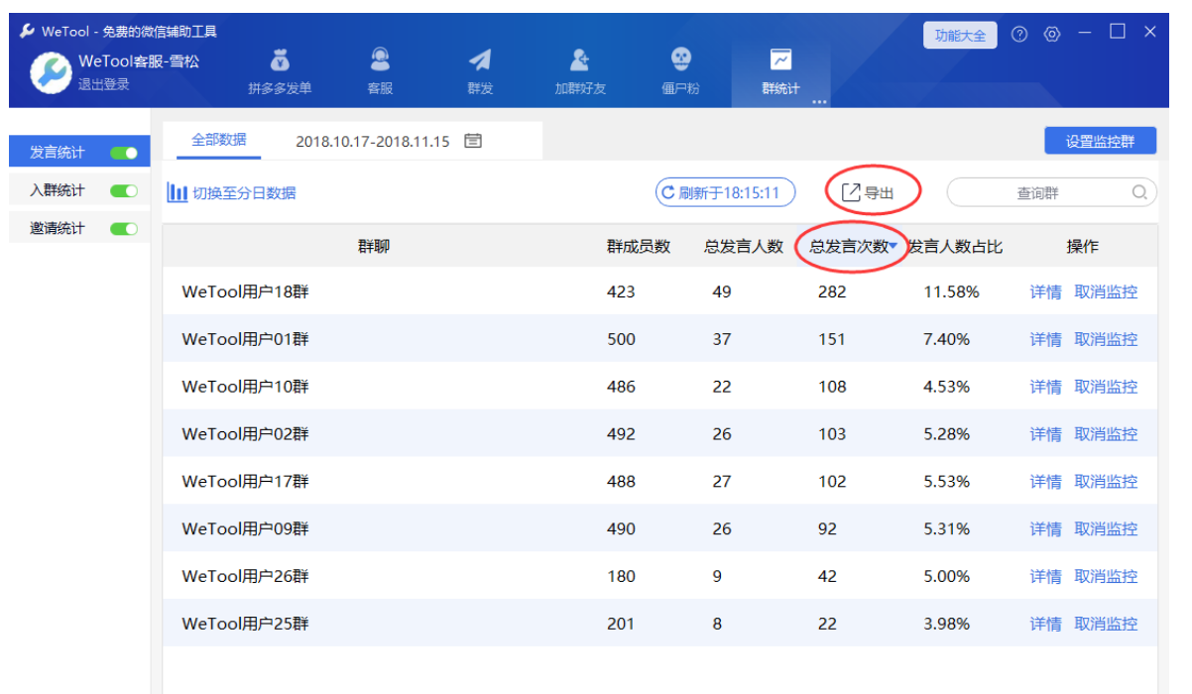
Task: Click 取消监控 for WeTool用户02群
Action: tap(1106, 434)
